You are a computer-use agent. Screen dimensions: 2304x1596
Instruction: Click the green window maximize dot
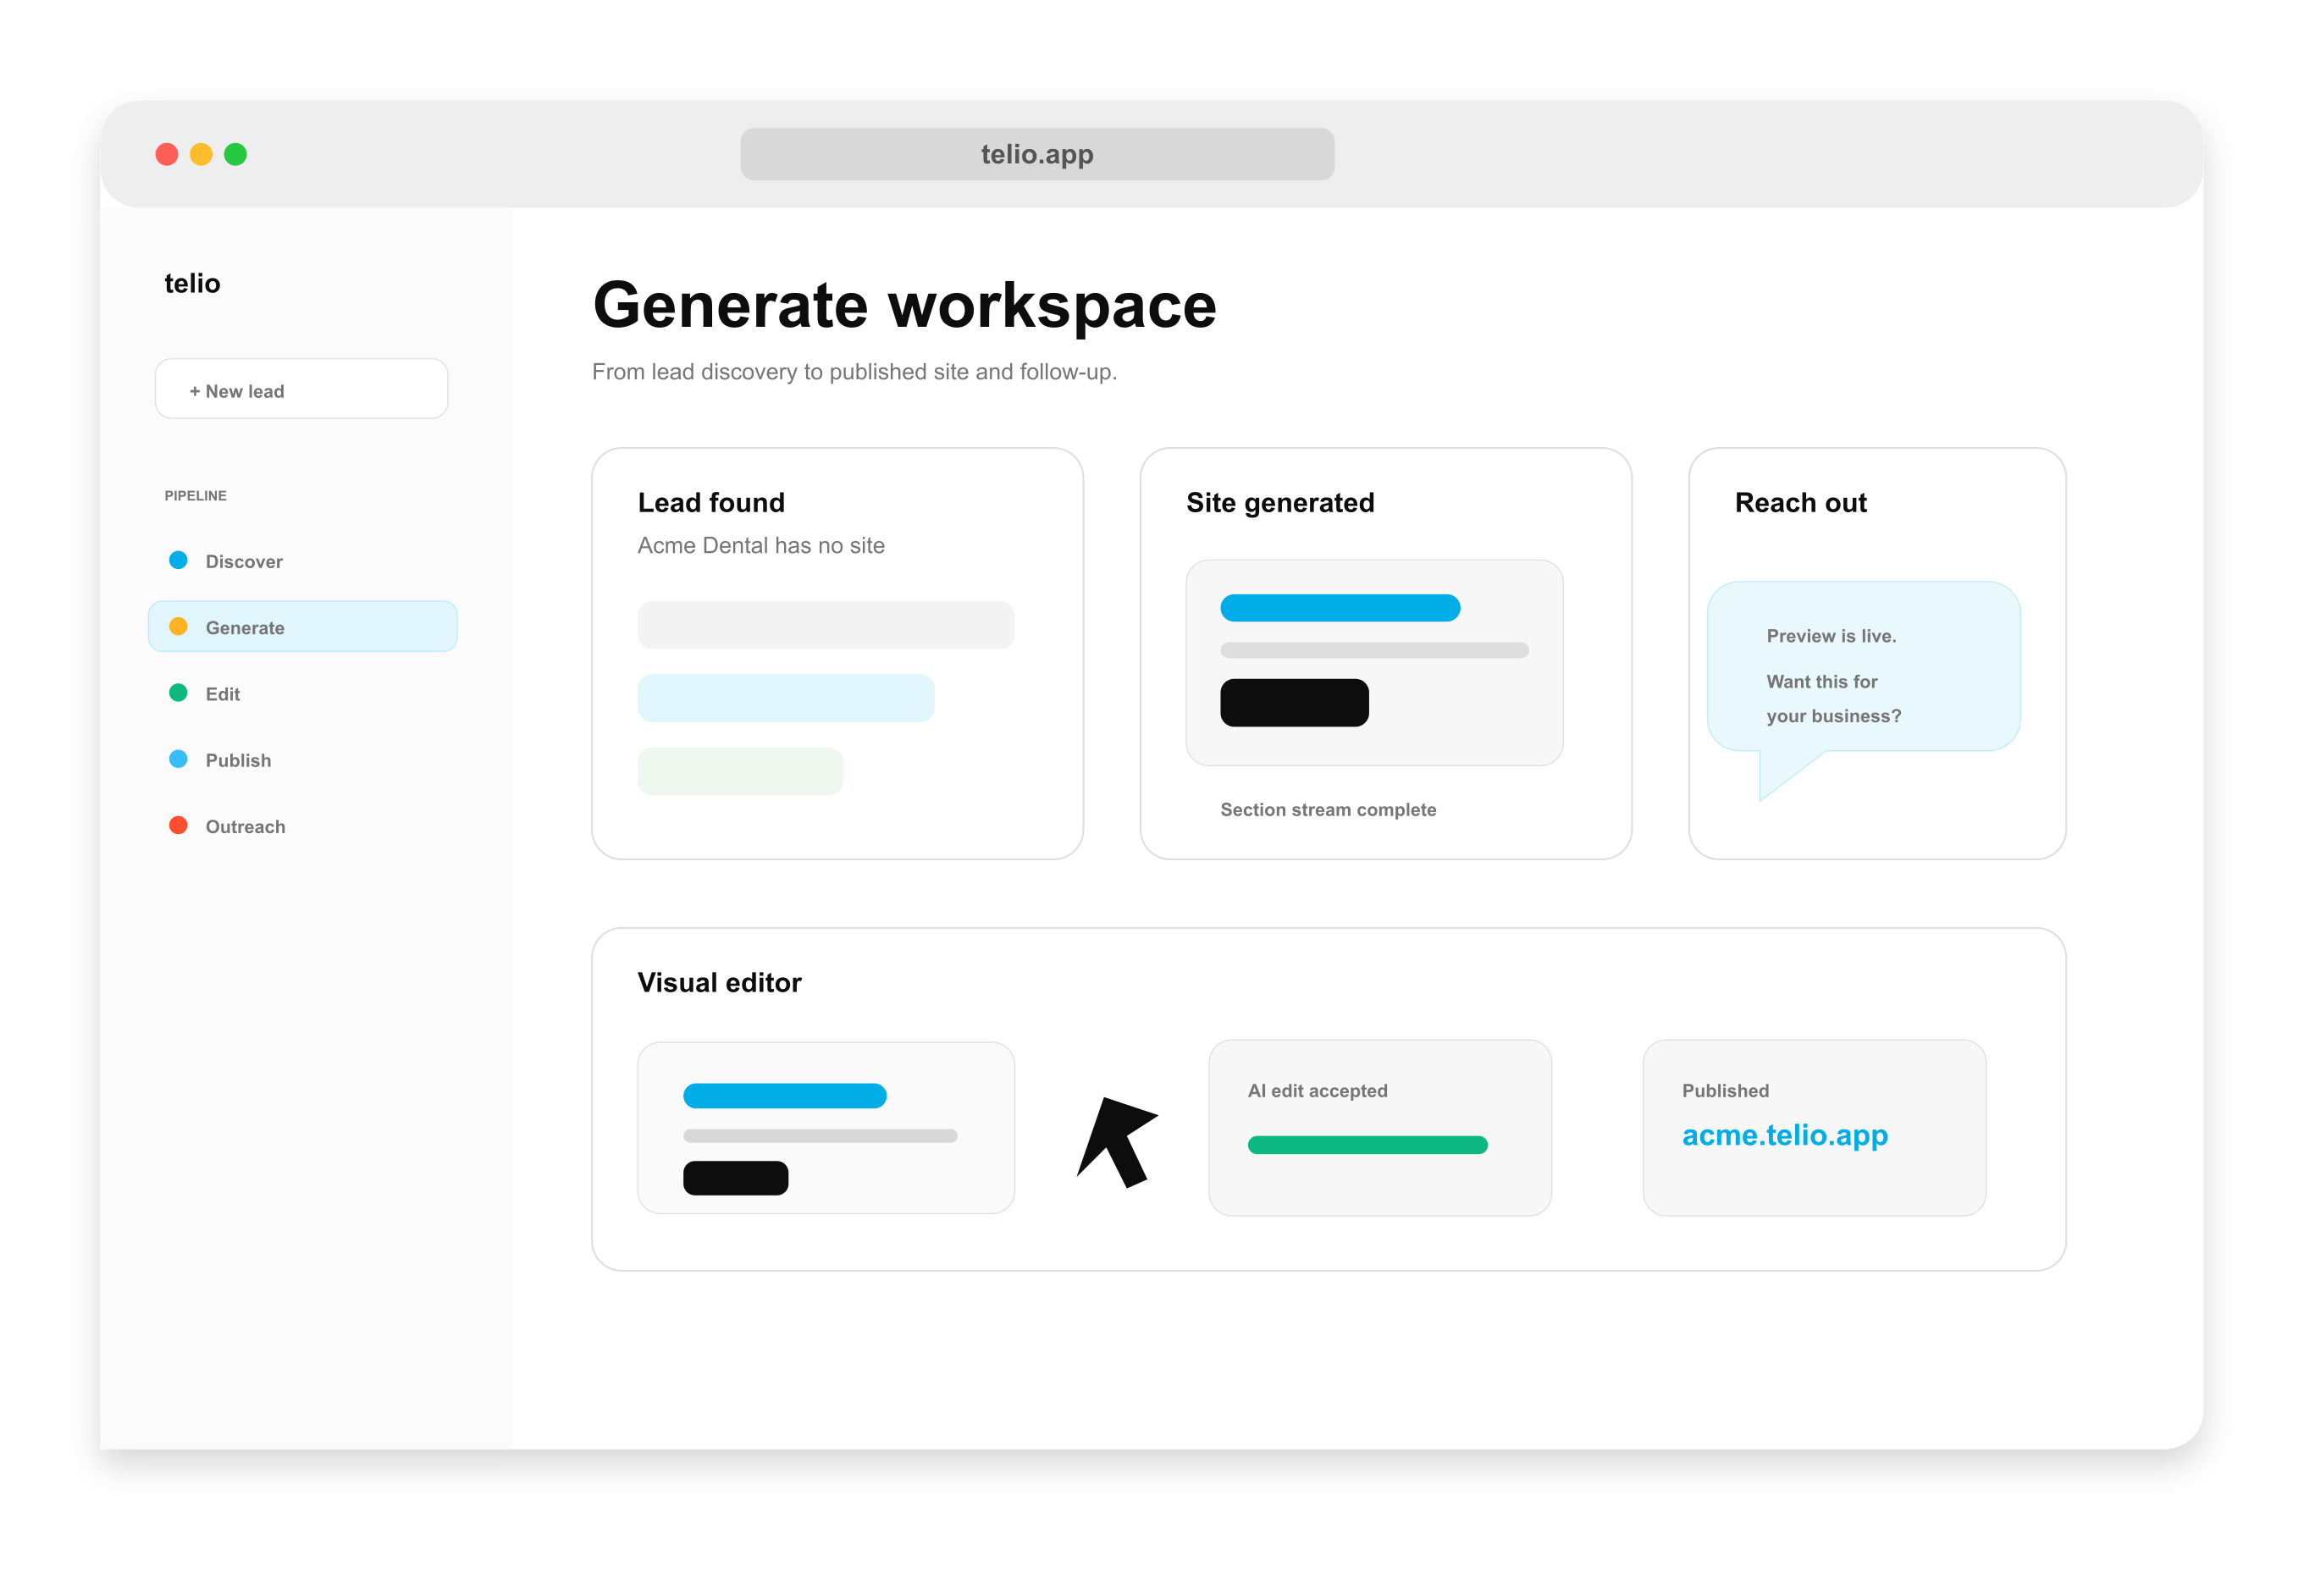click(235, 154)
